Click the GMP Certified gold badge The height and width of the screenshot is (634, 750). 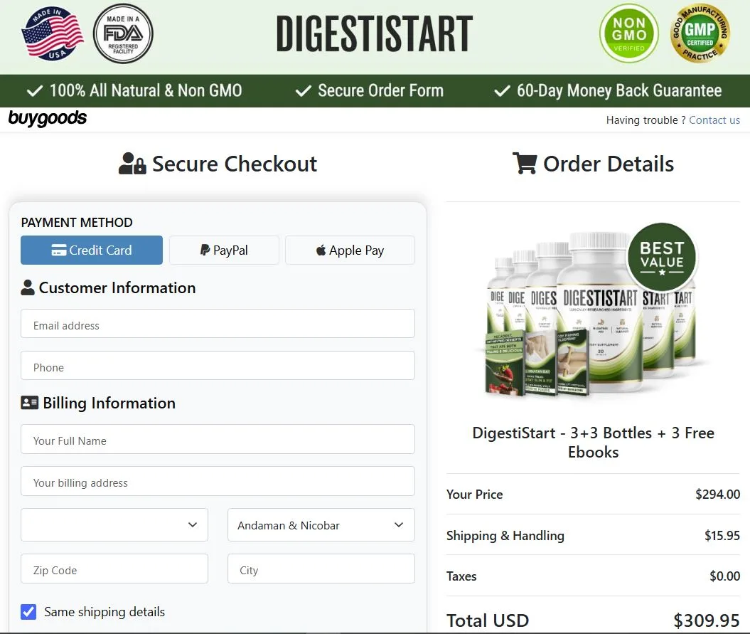[700, 33]
